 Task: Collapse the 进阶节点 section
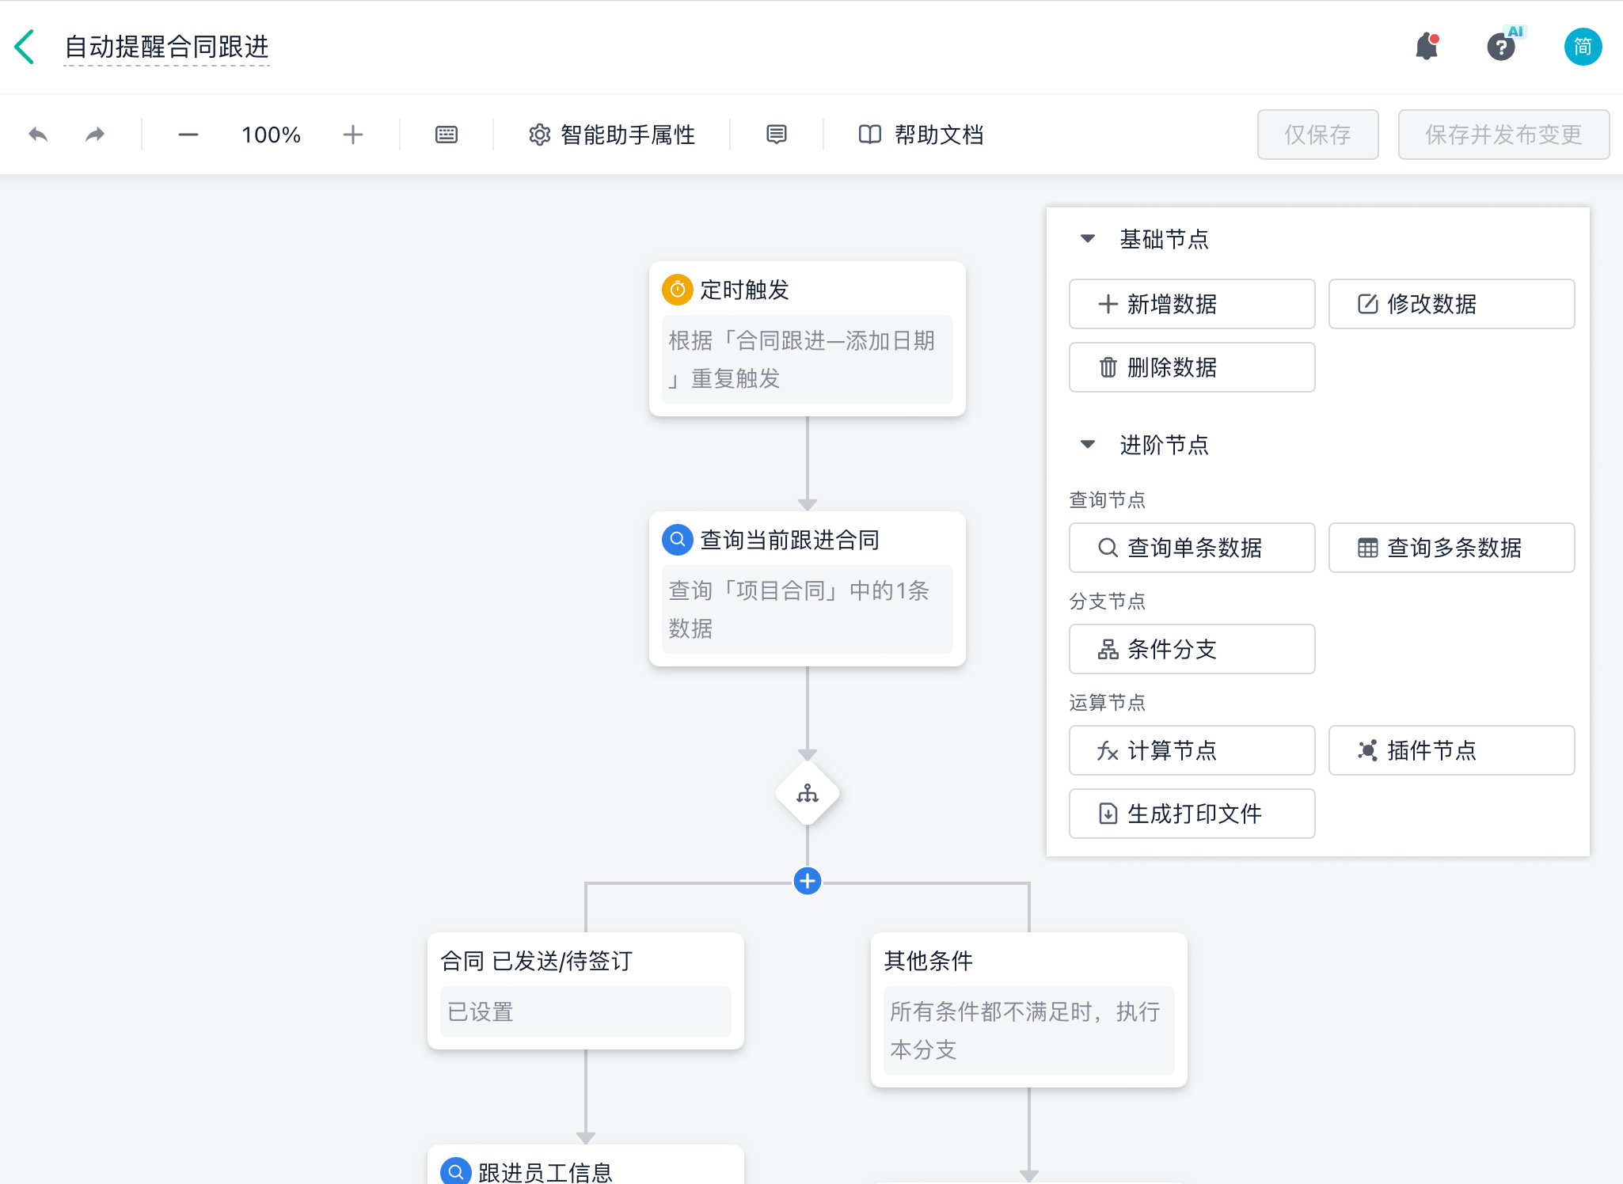pyautogui.click(x=1088, y=444)
